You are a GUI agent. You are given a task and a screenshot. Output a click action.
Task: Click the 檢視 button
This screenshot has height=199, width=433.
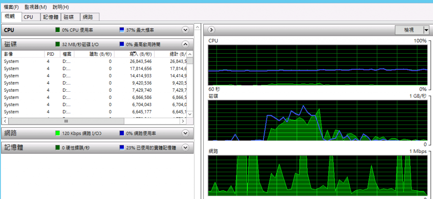(409, 30)
